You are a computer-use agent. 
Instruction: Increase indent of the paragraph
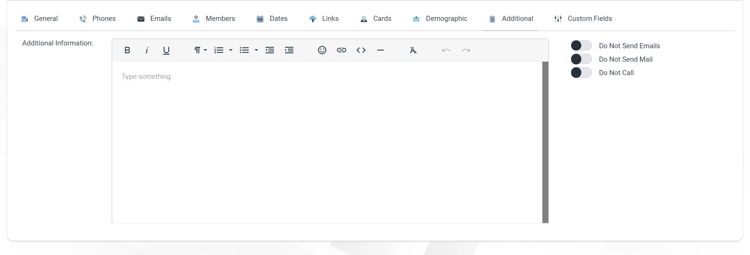(x=289, y=50)
